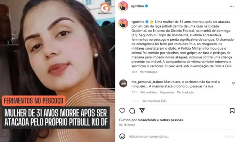Open the rgottino username in the header
Viewport: 237px width, 142px height.
pyautogui.click(x=138, y=6)
